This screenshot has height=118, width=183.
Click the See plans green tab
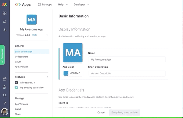pos(2,55)
